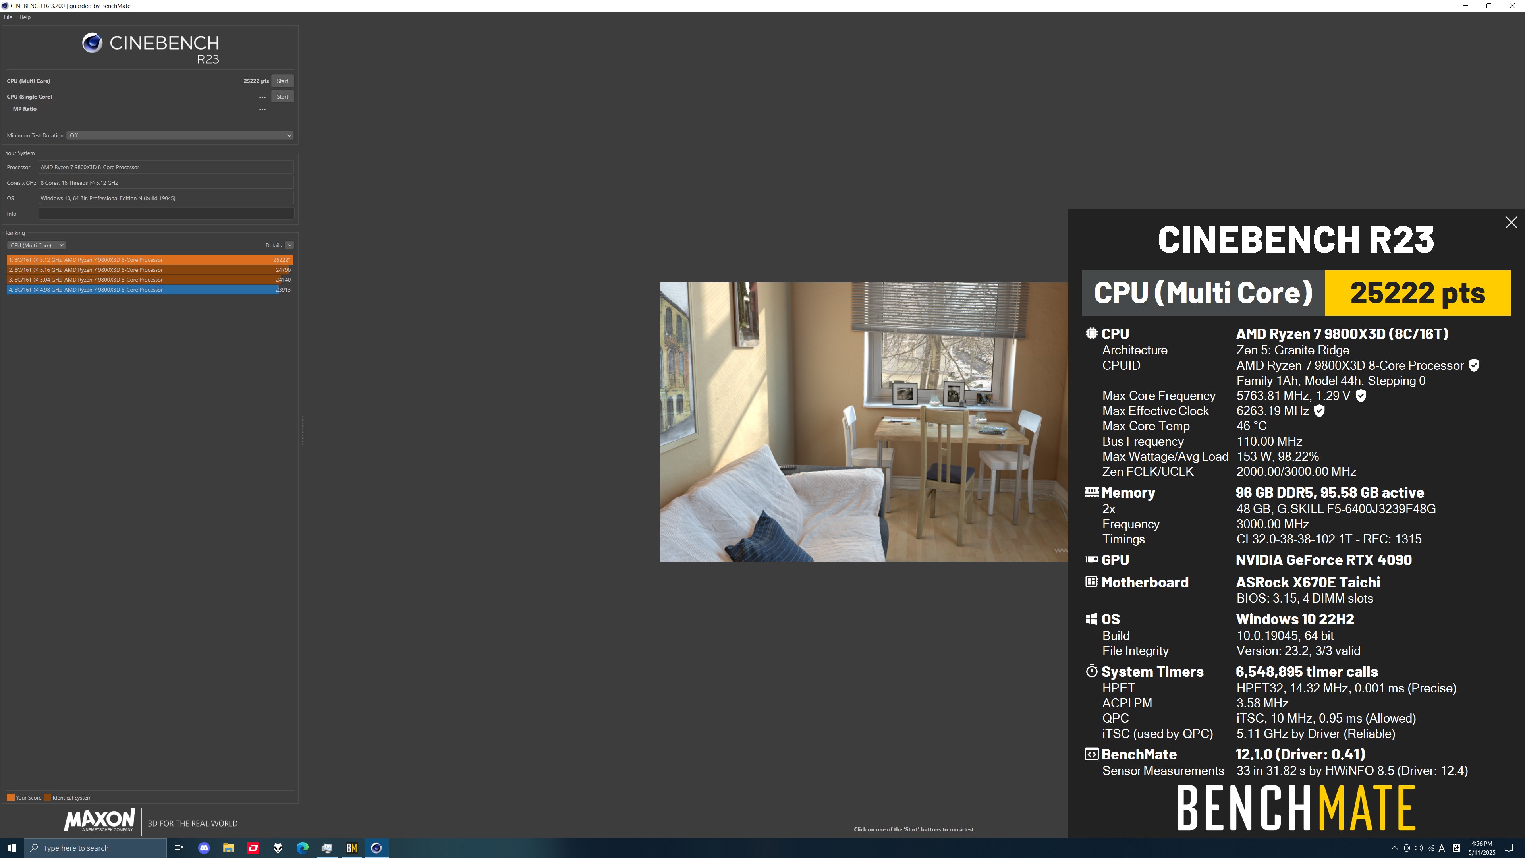This screenshot has width=1525, height=858.
Task: Click the Your Score orange legend swatch
Action: pos(10,798)
